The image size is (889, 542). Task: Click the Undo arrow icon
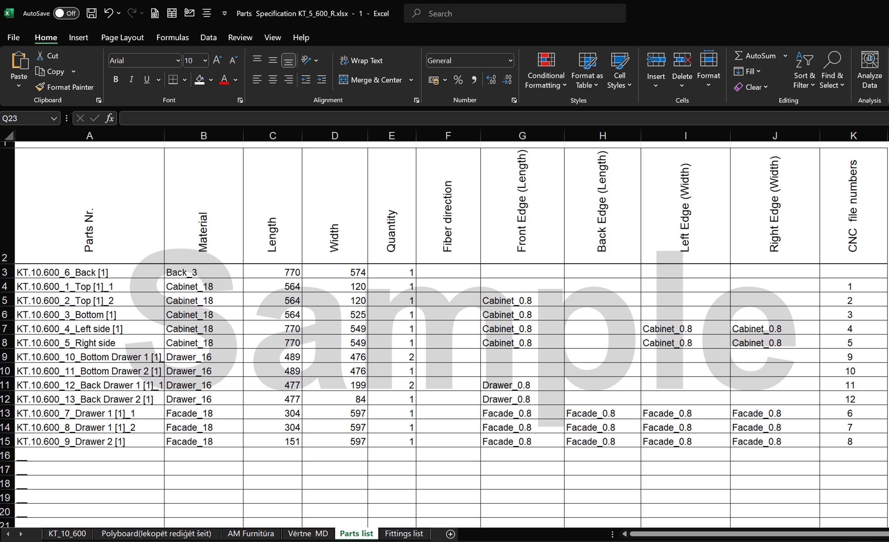[108, 13]
